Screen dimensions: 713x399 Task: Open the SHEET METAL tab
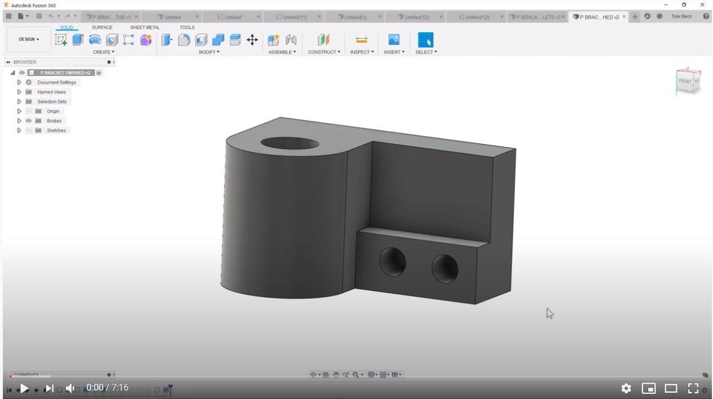145,27
